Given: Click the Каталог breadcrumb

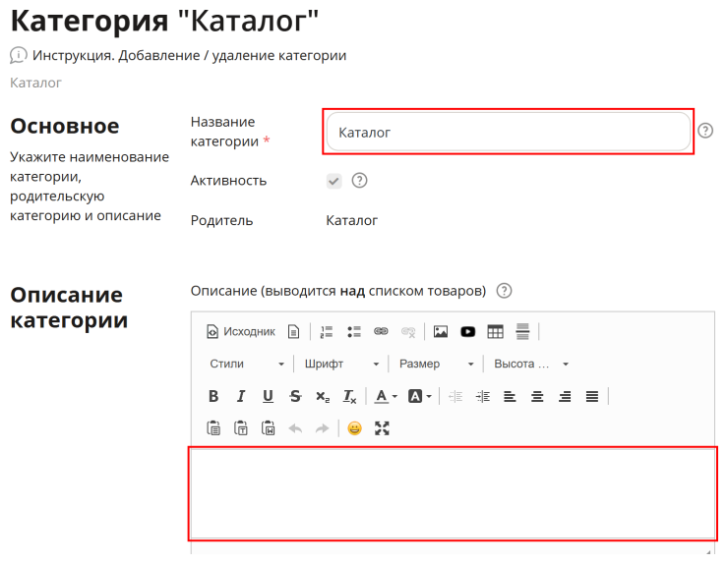Looking at the screenshot, I should coord(35,83).
